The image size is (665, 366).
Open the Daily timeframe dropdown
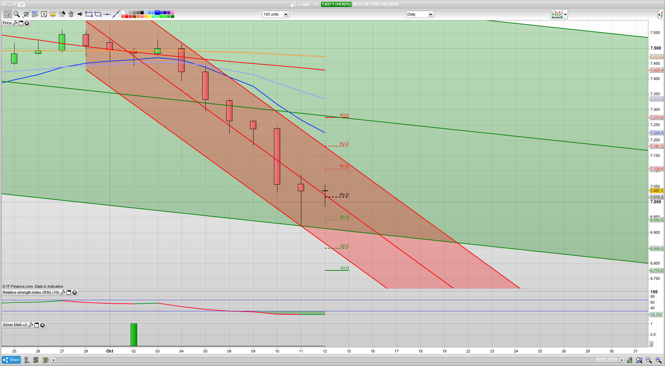pyautogui.click(x=431, y=15)
